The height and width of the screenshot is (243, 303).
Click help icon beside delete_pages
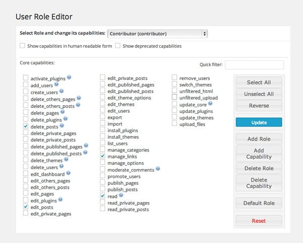pos(63,112)
